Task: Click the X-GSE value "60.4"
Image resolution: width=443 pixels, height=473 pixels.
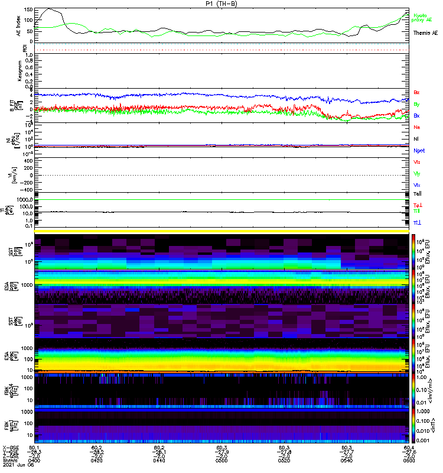Action: (x=409, y=448)
